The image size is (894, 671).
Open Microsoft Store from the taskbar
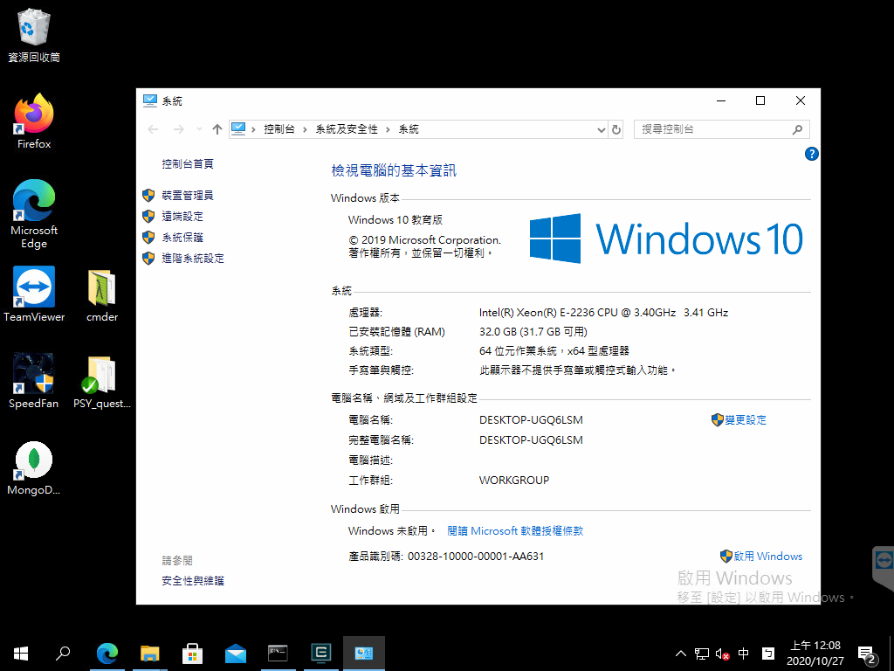[x=192, y=654]
